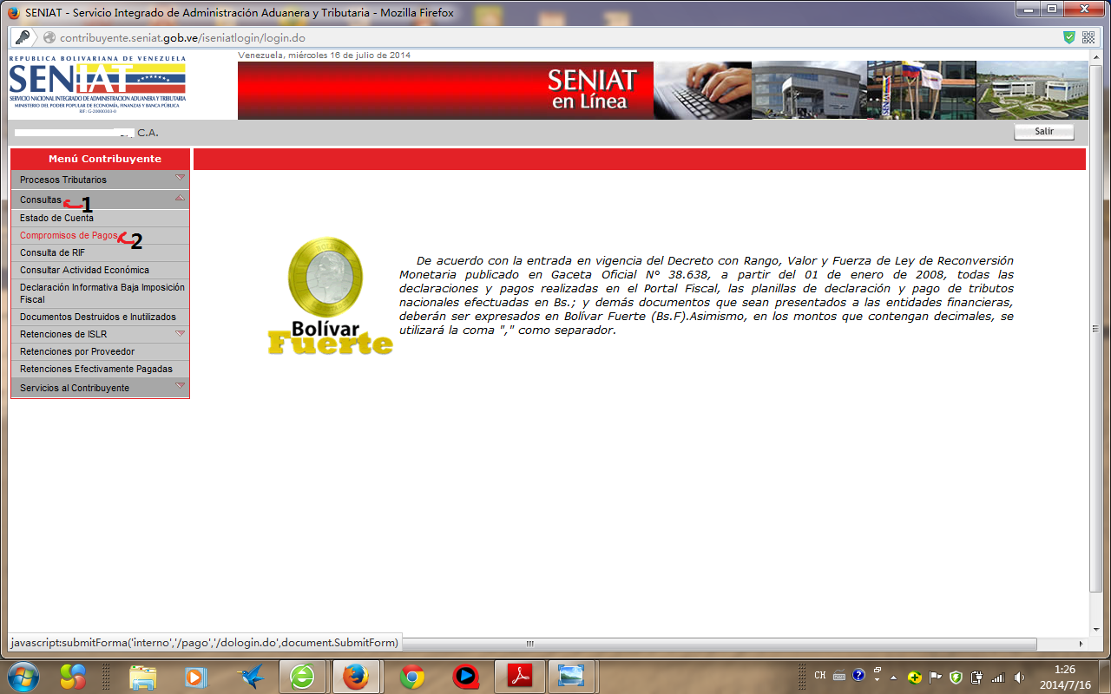Click the power plug battery tray icon
The image size is (1111, 694).
976,677
